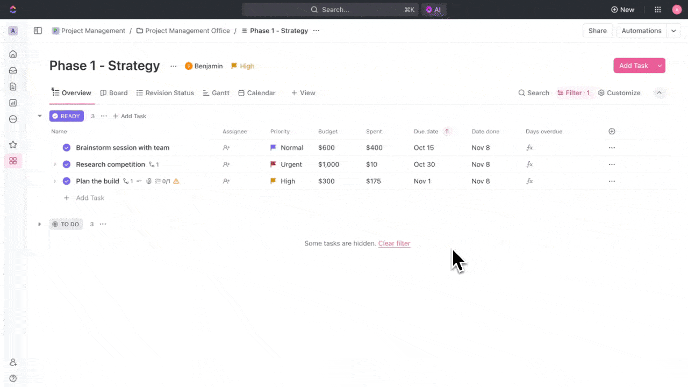The image size is (688, 387).
Task: Open the Home icon in the sidebar
Action: [x=13, y=54]
